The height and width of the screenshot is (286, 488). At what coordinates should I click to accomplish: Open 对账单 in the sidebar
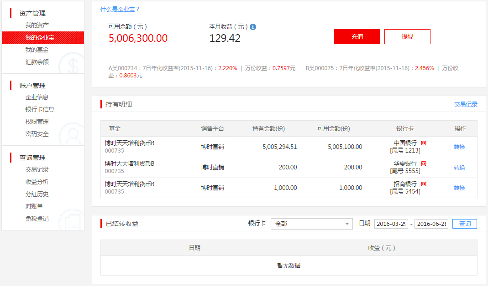click(x=34, y=206)
